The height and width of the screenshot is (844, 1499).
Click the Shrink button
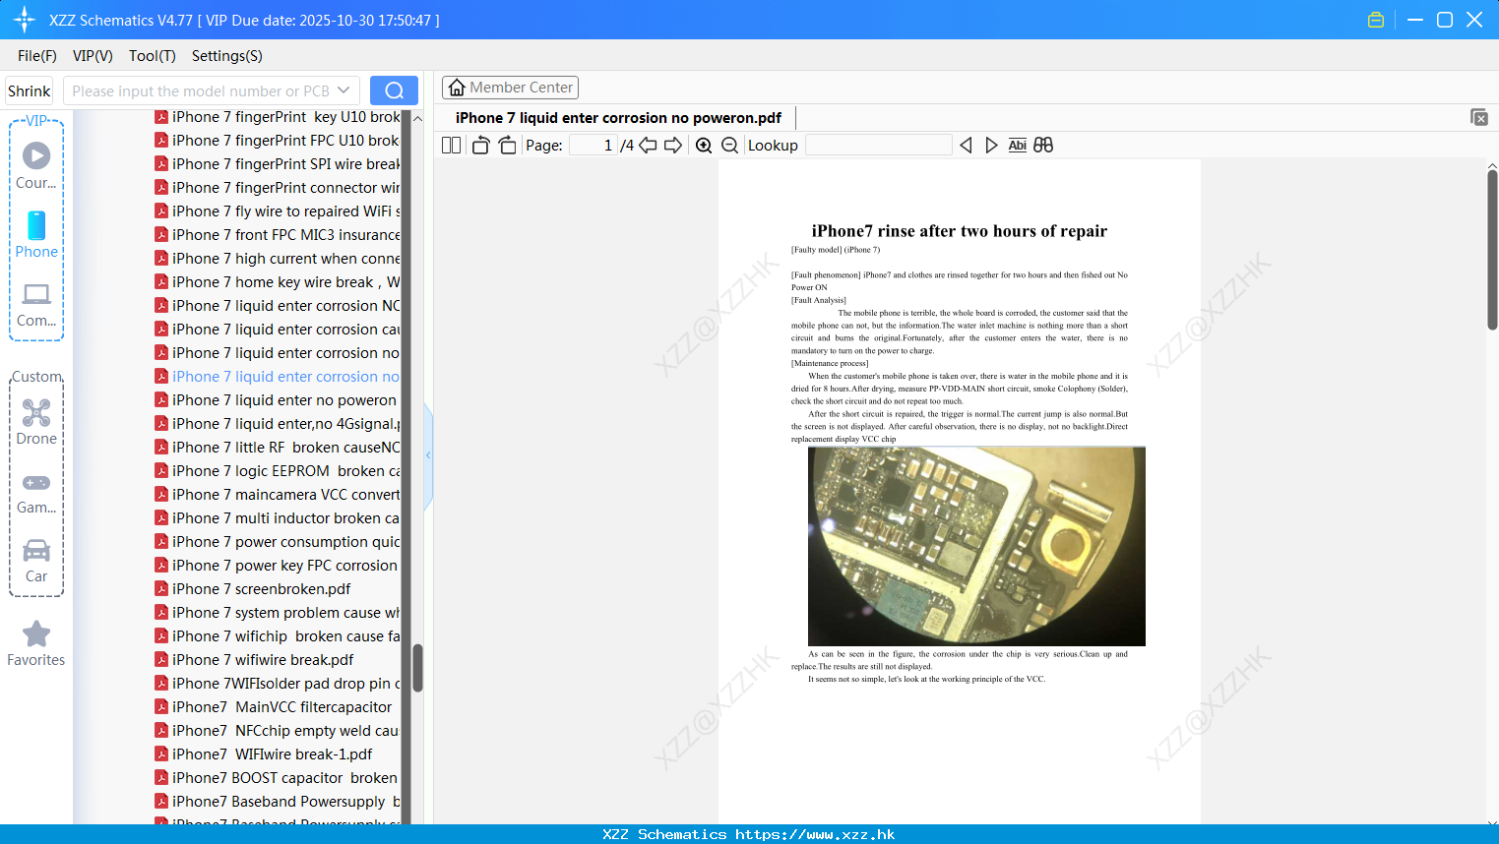[29, 90]
